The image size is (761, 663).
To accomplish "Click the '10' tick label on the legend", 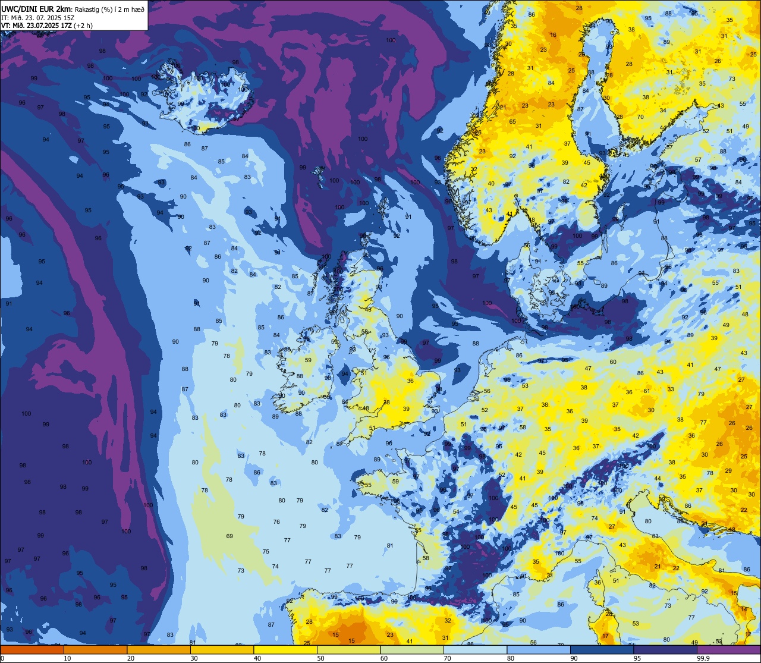I will point(67,658).
